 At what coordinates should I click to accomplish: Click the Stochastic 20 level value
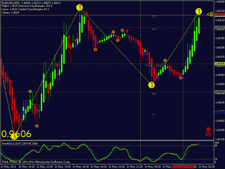[216, 159]
